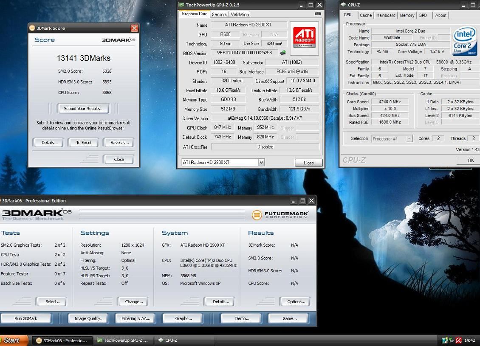Image resolution: width=480 pixels, height=346 pixels.
Task: Open the Processor #1 selection dropdown
Action: 409,139
